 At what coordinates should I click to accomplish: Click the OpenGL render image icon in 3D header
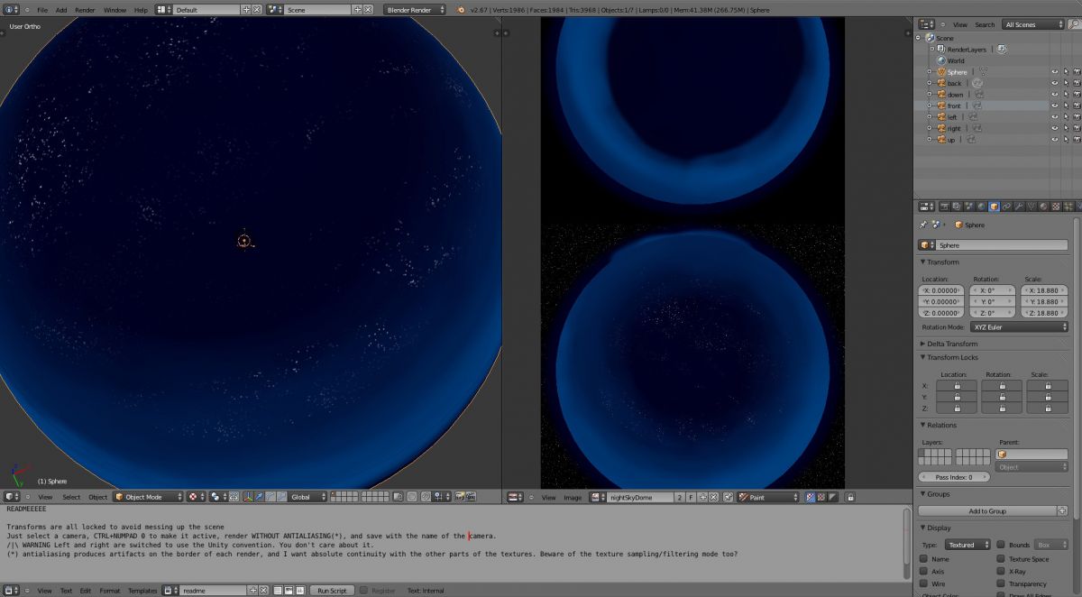[460, 497]
